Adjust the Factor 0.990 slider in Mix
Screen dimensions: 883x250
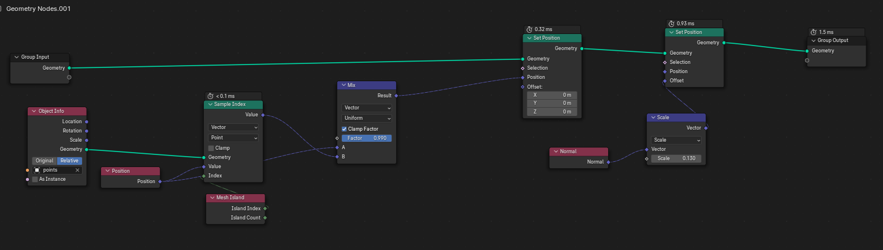367,138
